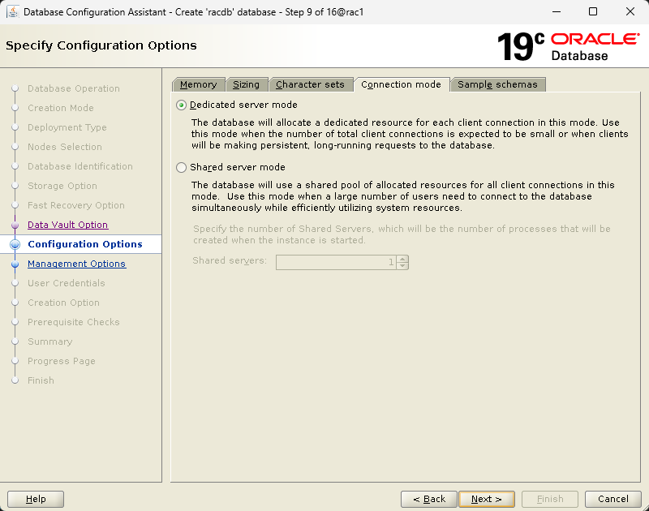Increase Shared servers with up arrow
649x511 pixels.
(x=402, y=259)
